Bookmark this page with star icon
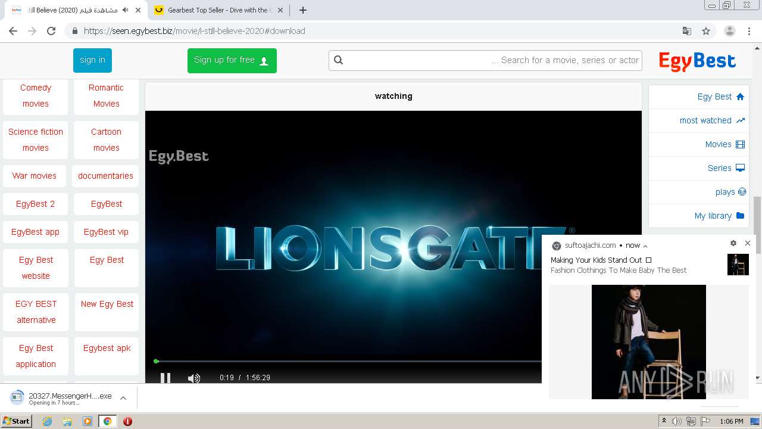 (706, 31)
